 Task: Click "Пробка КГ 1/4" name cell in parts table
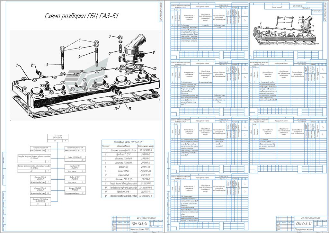[124, 155]
